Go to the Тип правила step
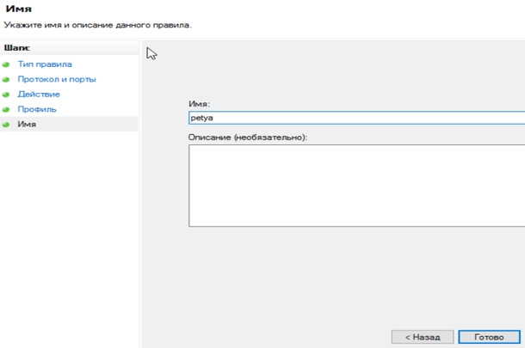Viewport: 525px width, 348px height. [x=45, y=64]
